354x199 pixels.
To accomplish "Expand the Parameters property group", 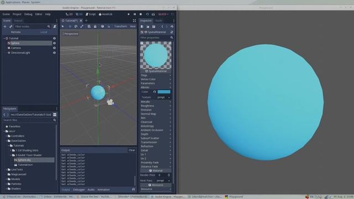I will 156,83.
